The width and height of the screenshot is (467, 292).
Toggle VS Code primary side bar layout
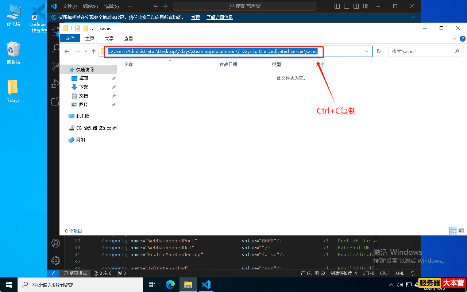tap(337, 6)
